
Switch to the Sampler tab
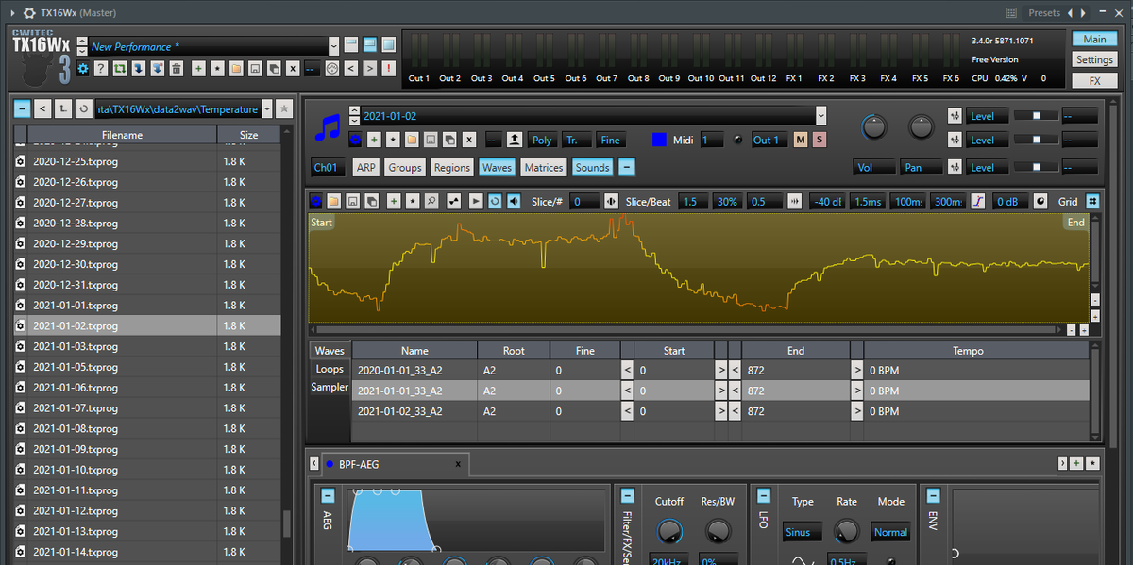click(330, 387)
